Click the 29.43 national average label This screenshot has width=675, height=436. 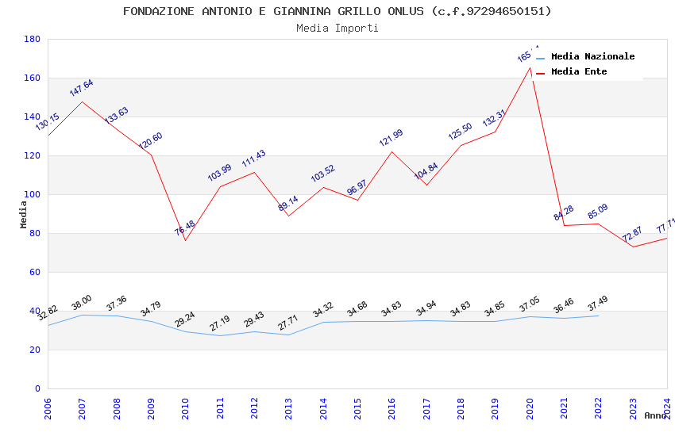(x=254, y=319)
